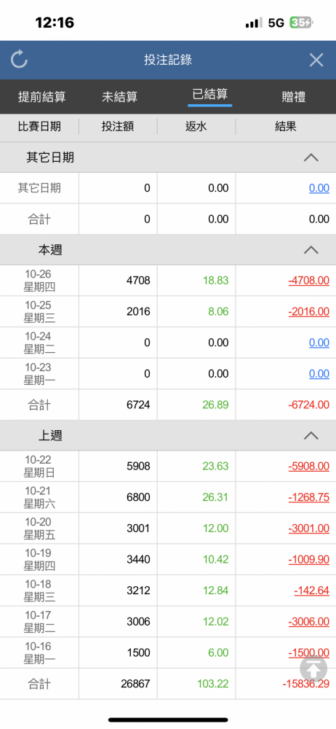Open the -5908.00 result for 10-22
This screenshot has height=729, width=336.
tap(308, 467)
